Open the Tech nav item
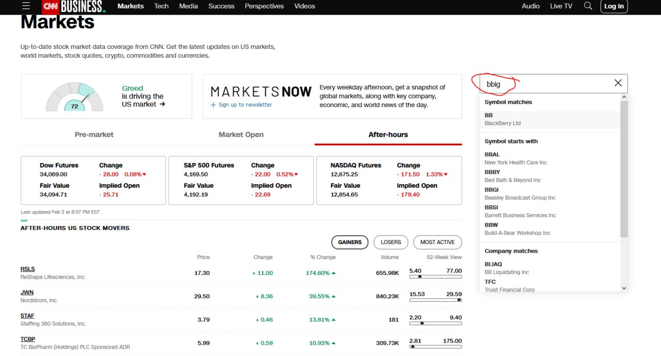The width and height of the screenshot is (661, 356). 161,6
